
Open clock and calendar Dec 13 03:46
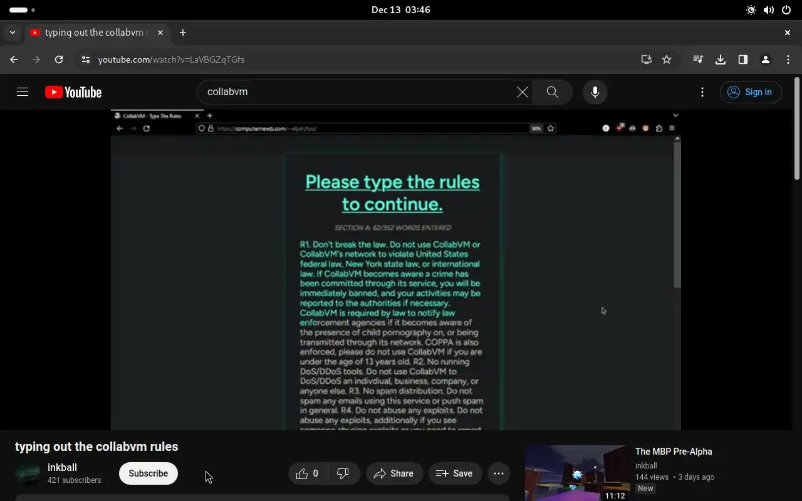pos(401,10)
